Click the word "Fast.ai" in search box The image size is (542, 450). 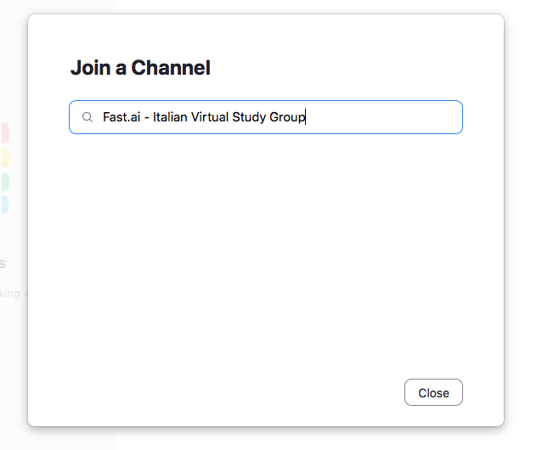tap(121, 117)
